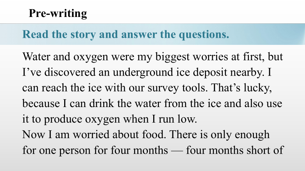Image resolution: width=305 pixels, height=171 pixels.
Task: Click "Now" starting the second paragraph
Action: (x=34, y=135)
